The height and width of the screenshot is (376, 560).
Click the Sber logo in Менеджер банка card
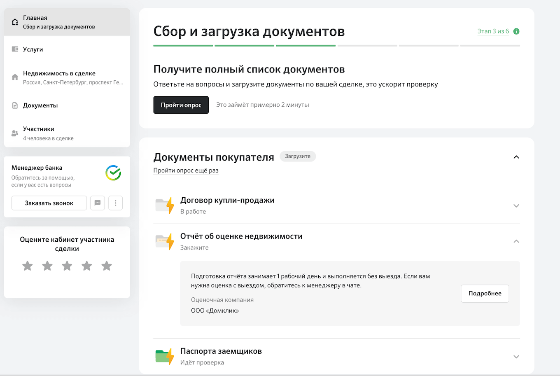[x=113, y=173]
